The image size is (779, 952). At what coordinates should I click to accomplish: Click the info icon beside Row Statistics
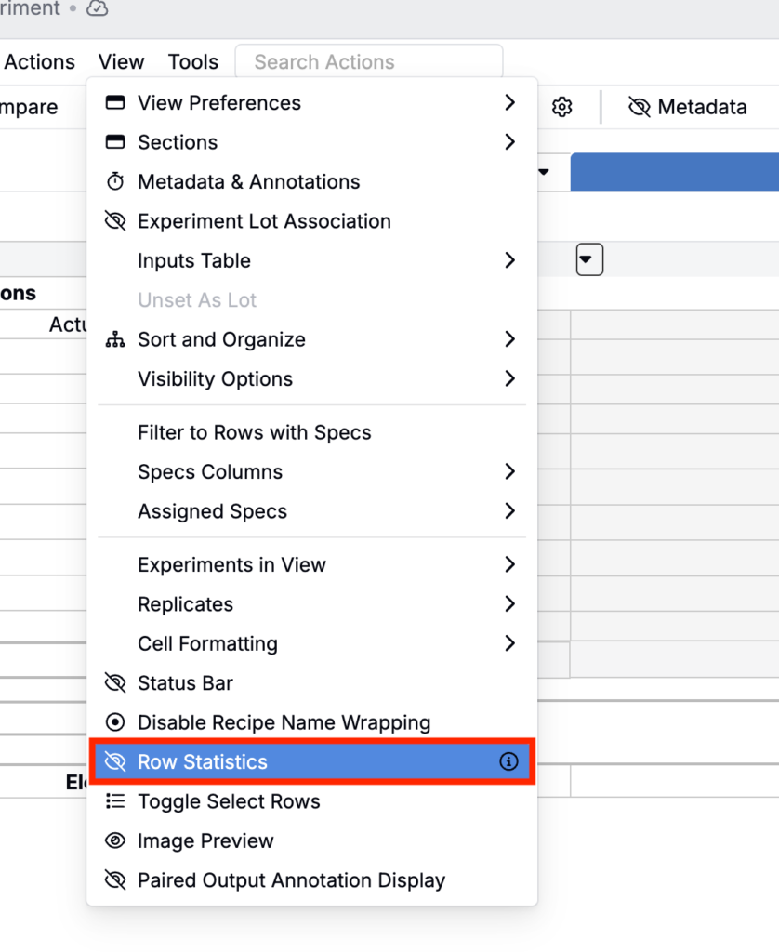[508, 762]
